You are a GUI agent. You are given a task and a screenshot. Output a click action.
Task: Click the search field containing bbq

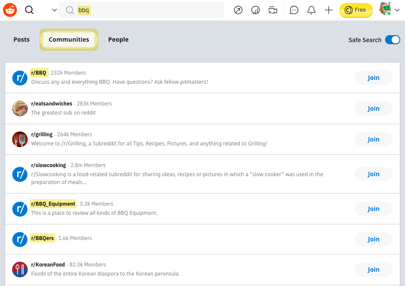point(147,10)
